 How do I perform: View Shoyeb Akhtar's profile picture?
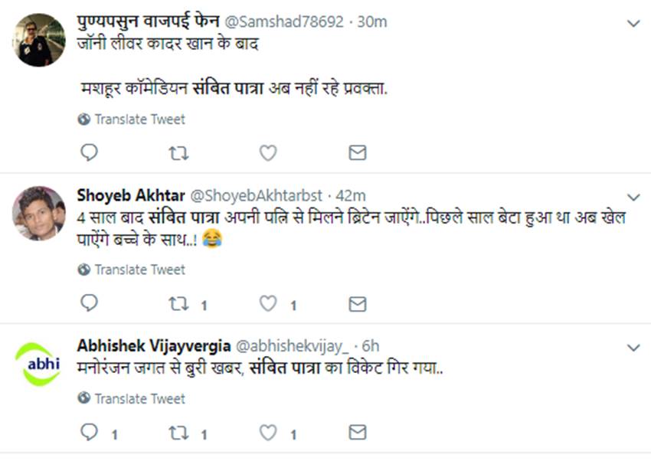click(39, 214)
